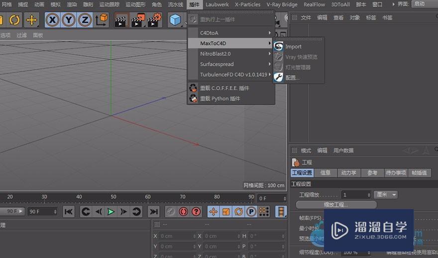Open 文件 menu in object manager
This screenshot has width=438, height=258.
306,17
